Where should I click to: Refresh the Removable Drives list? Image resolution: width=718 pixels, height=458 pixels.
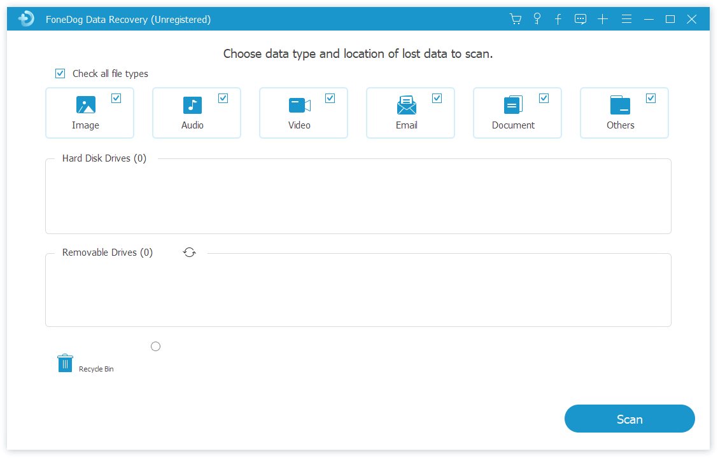189,252
